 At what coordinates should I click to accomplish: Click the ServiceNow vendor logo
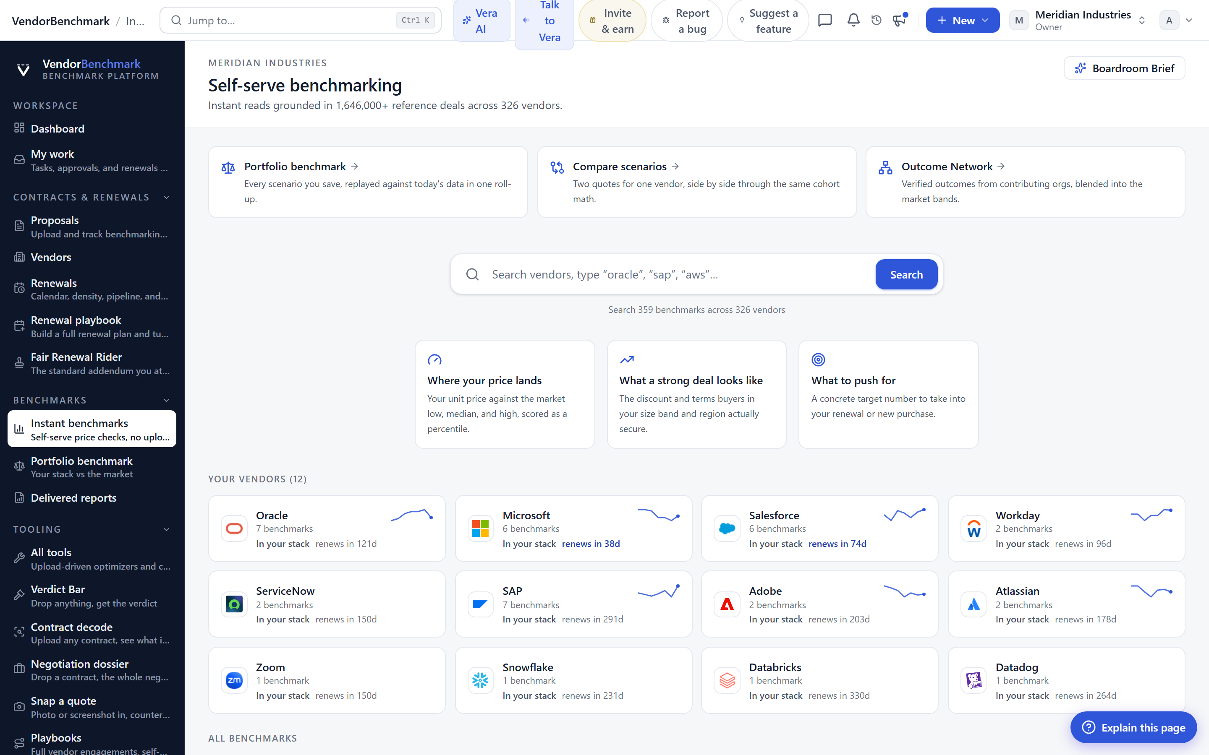point(234,604)
